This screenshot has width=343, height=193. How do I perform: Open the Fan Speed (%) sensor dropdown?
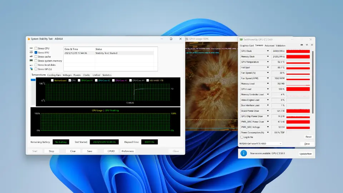[x=268, y=73]
